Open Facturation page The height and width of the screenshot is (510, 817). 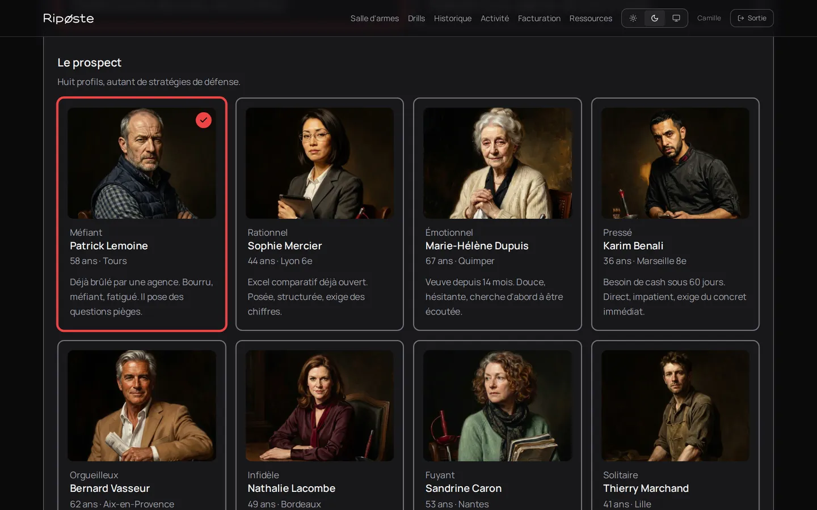point(539,18)
